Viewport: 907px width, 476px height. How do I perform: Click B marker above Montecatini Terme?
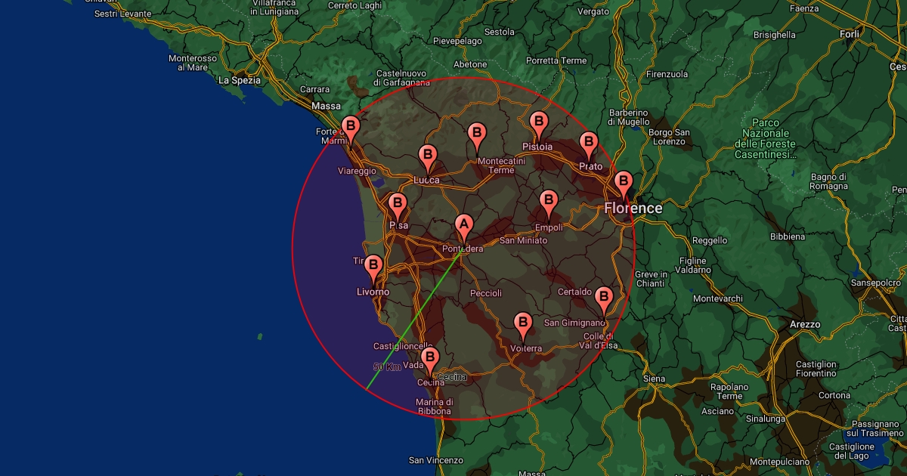476,136
